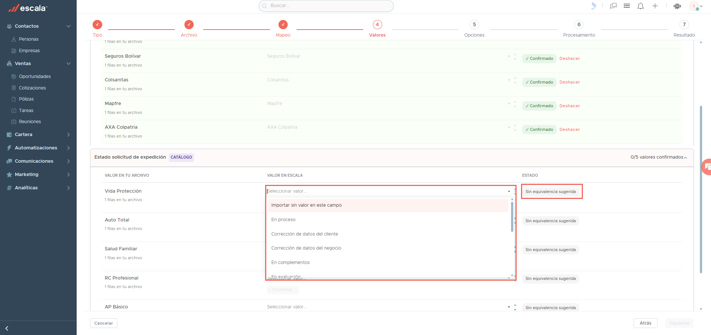The image size is (711, 335).
Task: Click the escala logo
Action: click(28, 8)
